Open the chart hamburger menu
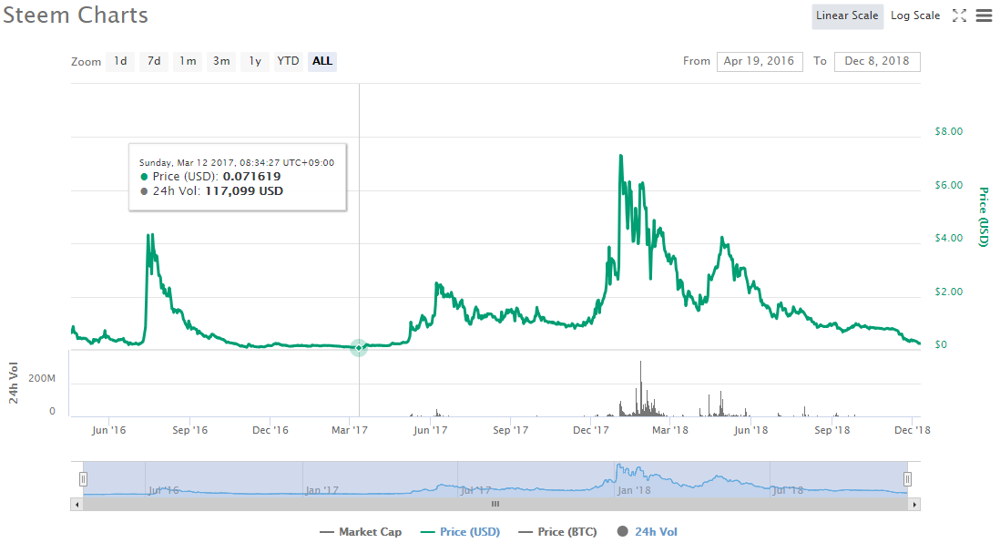 tap(984, 16)
